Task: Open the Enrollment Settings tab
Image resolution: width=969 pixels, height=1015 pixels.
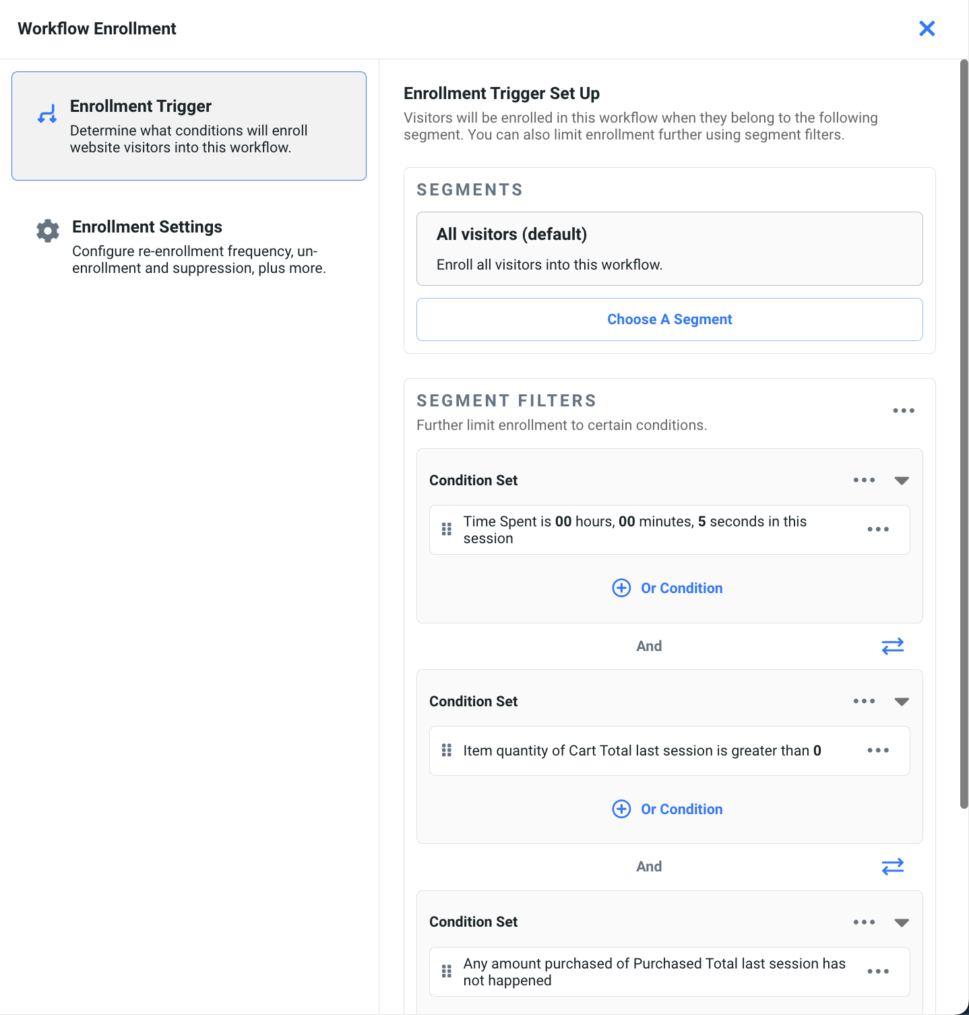Action: tap(189, 247)
